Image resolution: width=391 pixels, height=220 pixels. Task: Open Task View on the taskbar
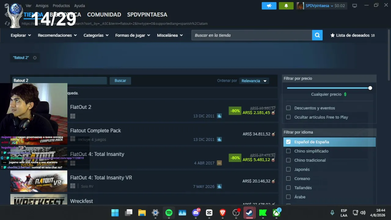click(x=129, y=213)
